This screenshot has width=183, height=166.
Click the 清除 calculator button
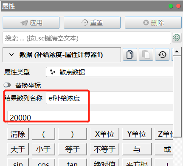[x=18, y=134]
